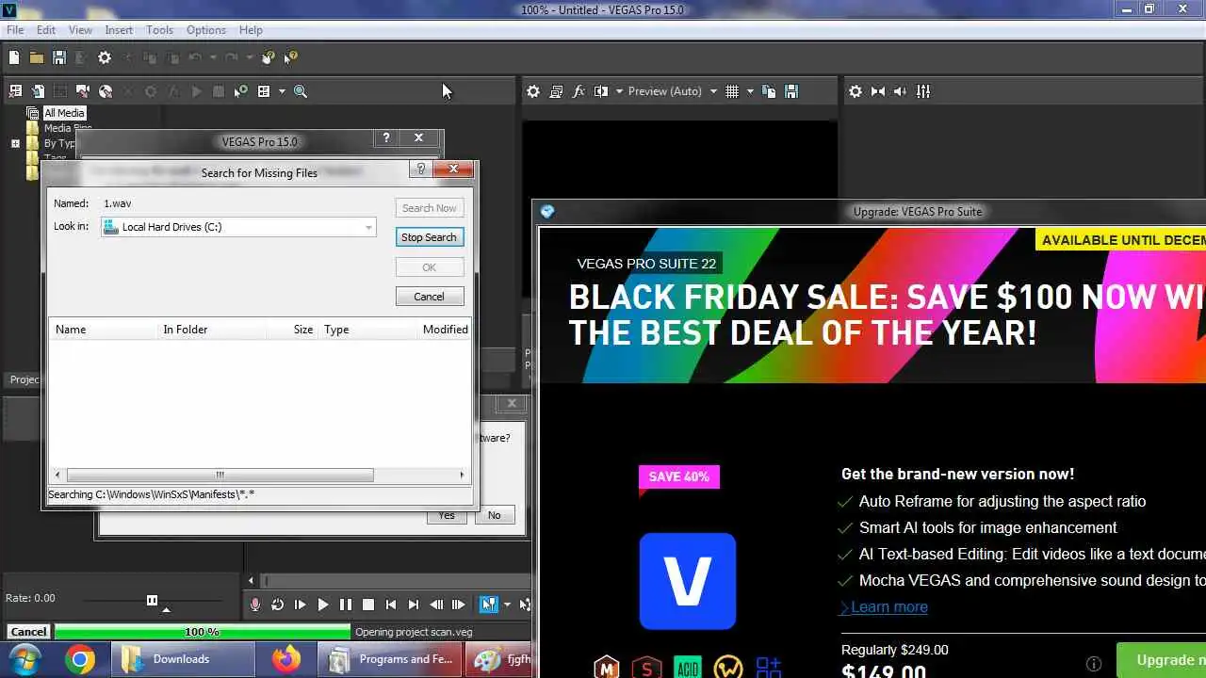Open the Options menu

(205, 30)
